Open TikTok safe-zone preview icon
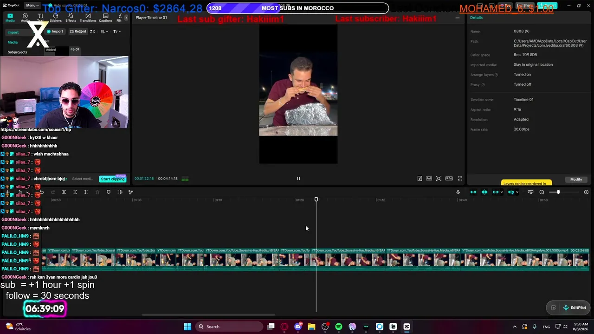The height and width of the screenshot is (334, 594). point(420,179)
